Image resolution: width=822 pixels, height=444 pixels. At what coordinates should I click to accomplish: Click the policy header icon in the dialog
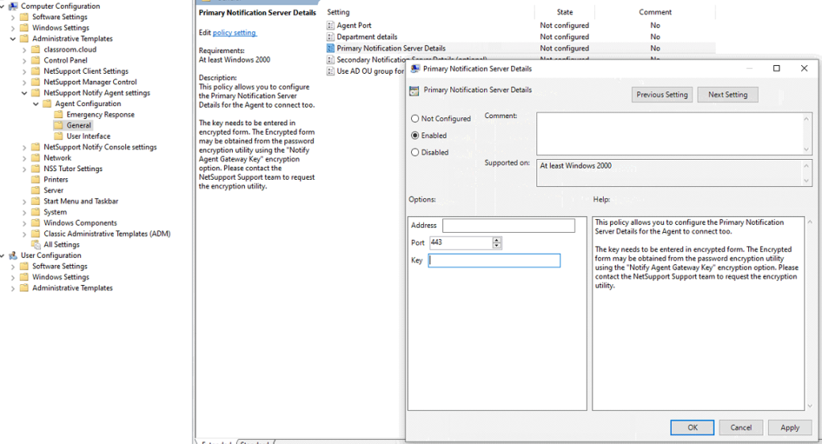[414, 91]
